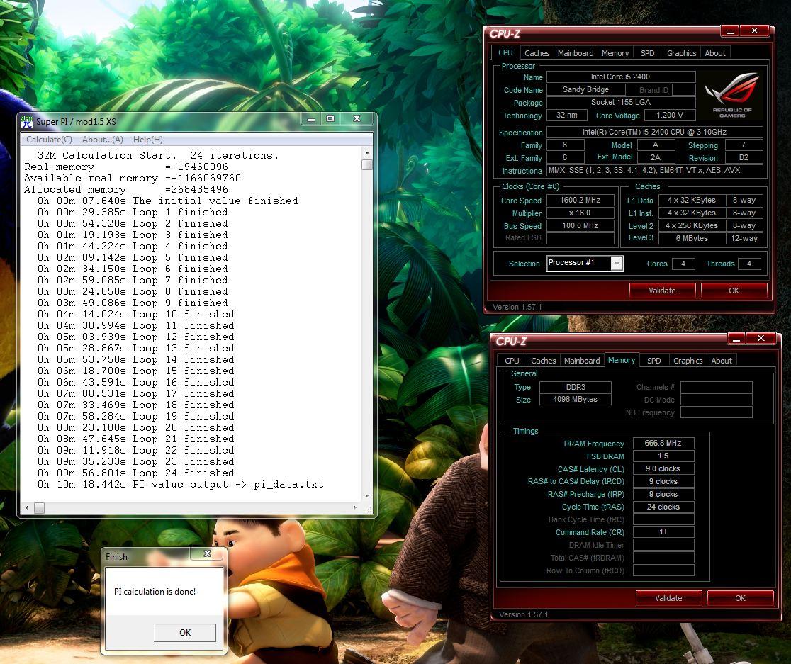Open Graphics tab in lower CPU-Z window
Image resolution: width=791 pixels, height=664 pixels.
point(688,361)
